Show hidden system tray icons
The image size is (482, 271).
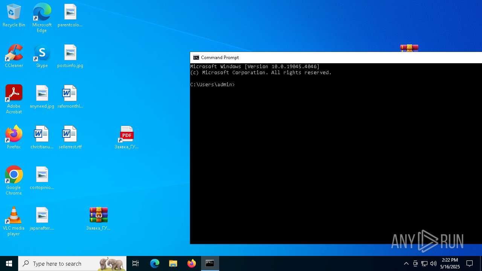click(406, 263)
